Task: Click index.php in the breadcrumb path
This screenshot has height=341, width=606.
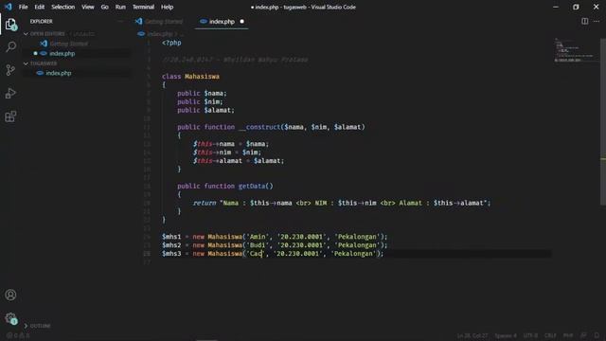Action: pos(160,34)
